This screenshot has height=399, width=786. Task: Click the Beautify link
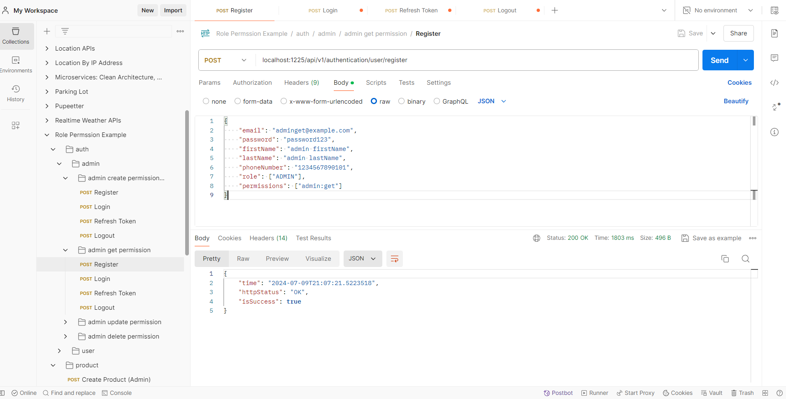click(x=736, y=101)
